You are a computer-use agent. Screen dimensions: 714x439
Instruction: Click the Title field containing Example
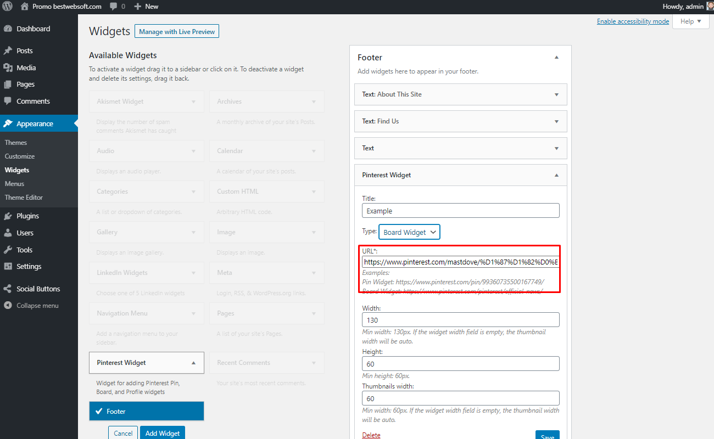tap(461, 211)
